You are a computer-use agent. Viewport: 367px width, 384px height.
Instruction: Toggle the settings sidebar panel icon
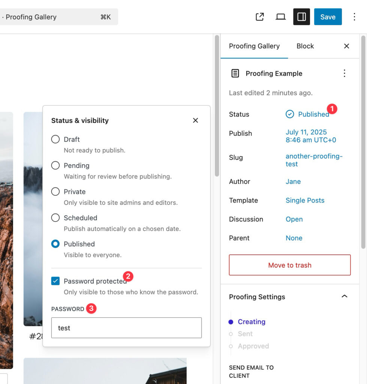[301, 17]
